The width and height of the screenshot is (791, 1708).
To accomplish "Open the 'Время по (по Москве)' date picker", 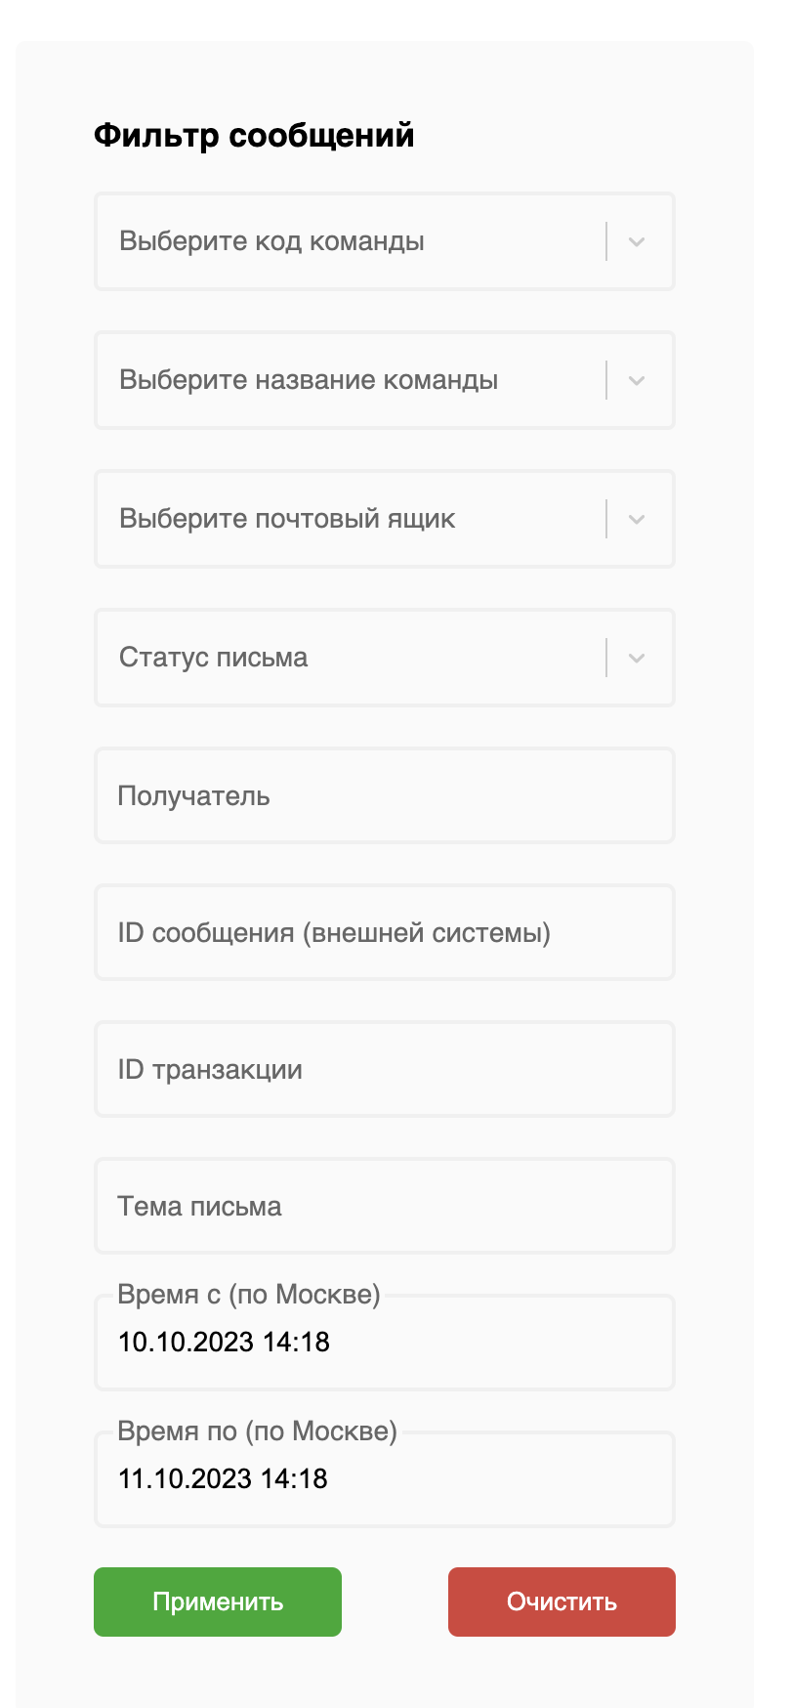I will pos(385,1479).
